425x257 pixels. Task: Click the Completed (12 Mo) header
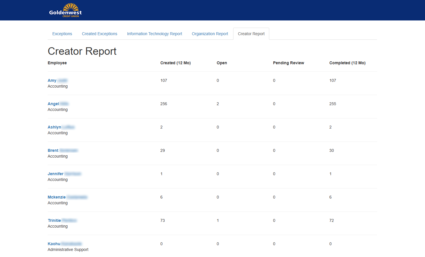pos(347,63)
